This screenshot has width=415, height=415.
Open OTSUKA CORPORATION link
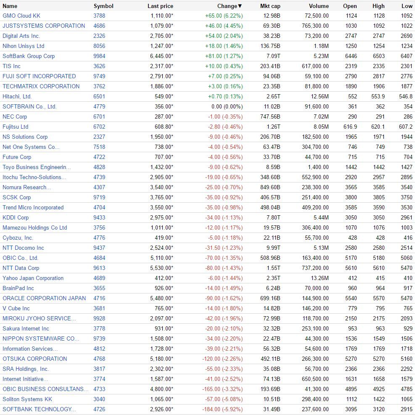[34, 359]
